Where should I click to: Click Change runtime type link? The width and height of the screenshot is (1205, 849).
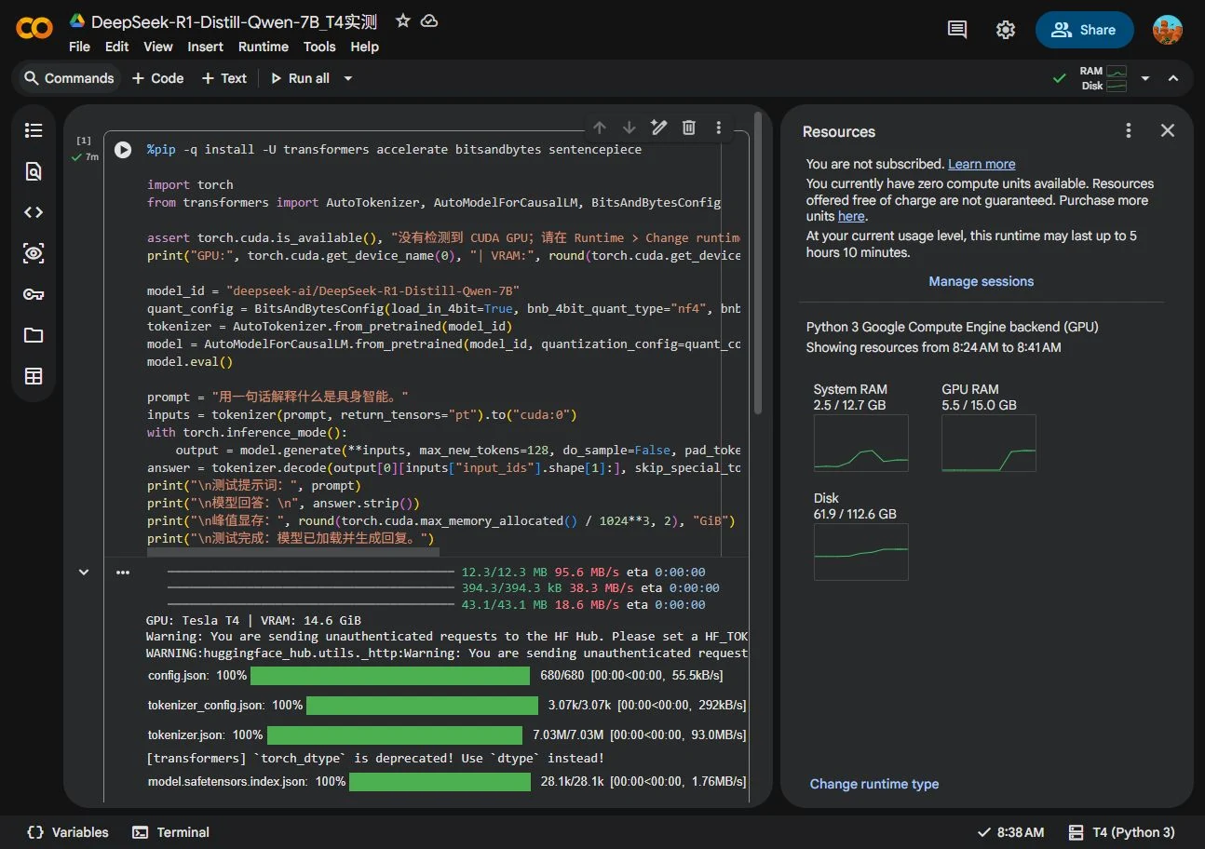pos(874,784)
